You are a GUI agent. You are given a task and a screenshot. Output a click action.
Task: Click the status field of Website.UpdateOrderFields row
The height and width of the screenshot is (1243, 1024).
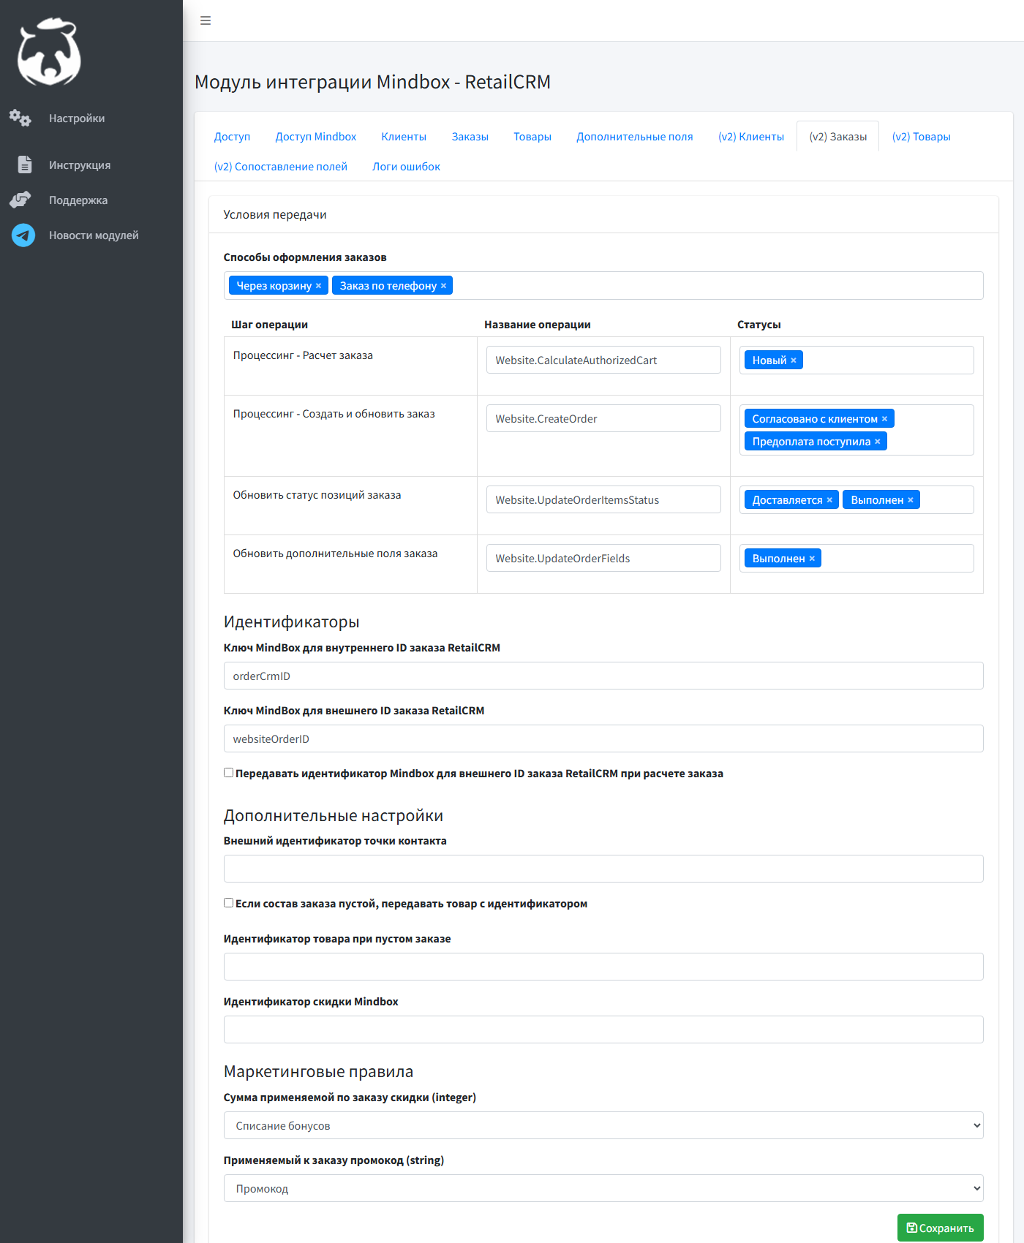click(857, 559)
